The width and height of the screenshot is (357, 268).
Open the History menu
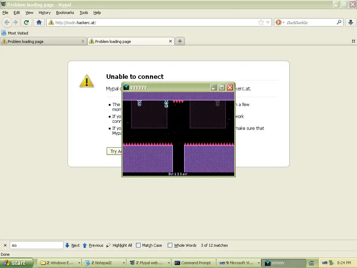[x=44, y=13]
